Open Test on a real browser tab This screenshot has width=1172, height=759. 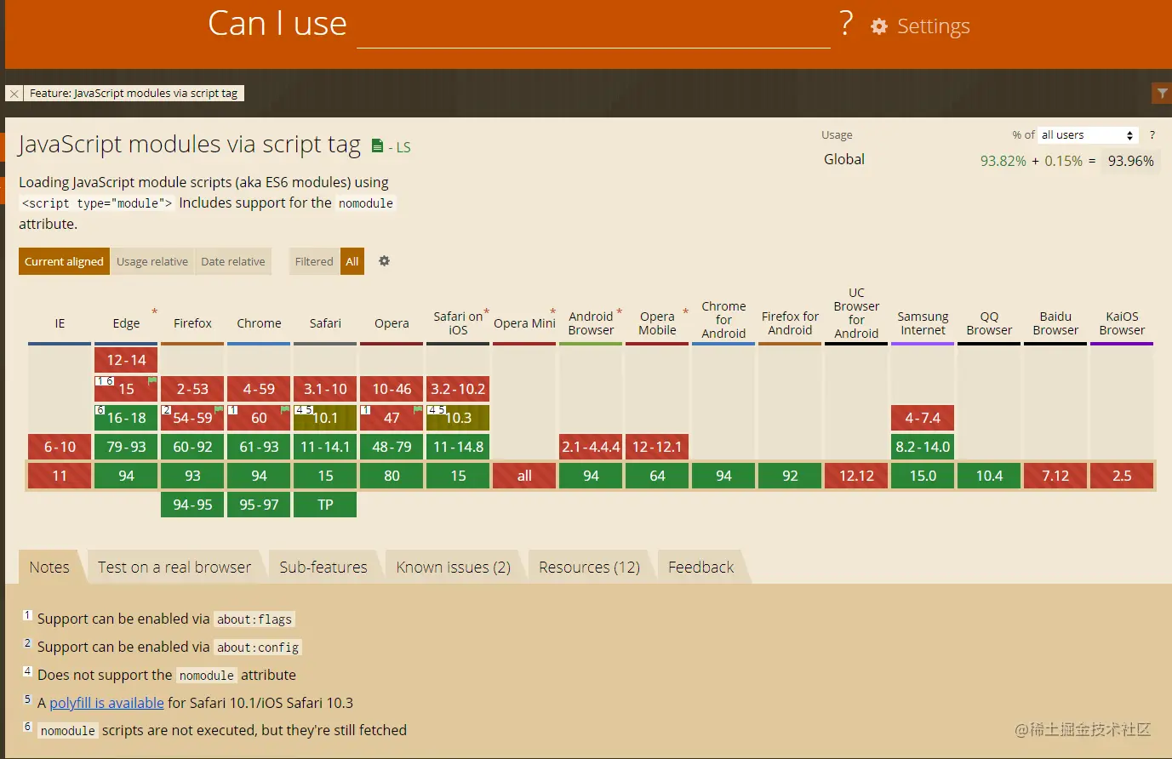coord(174,568)
